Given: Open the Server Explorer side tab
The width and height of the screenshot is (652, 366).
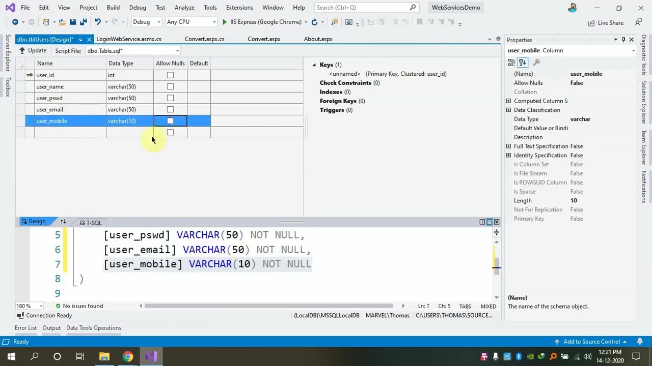Looking at the screenshot, I should (x=8, y=53).
